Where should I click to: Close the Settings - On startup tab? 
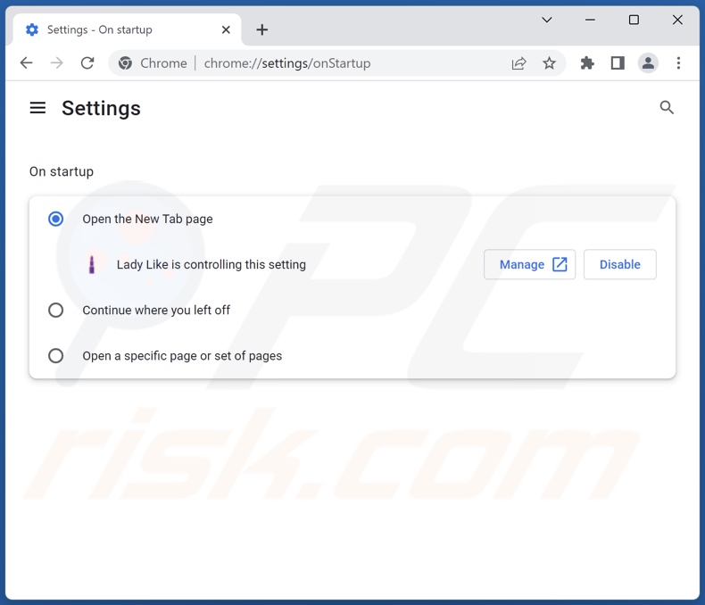click(x=226, y=29)
